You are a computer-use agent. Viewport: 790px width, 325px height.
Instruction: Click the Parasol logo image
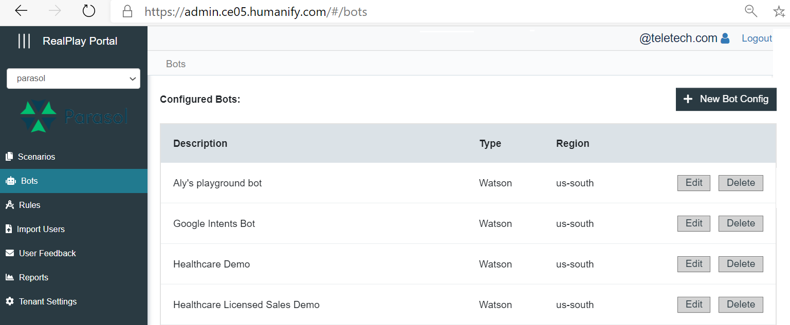(74, 117)
